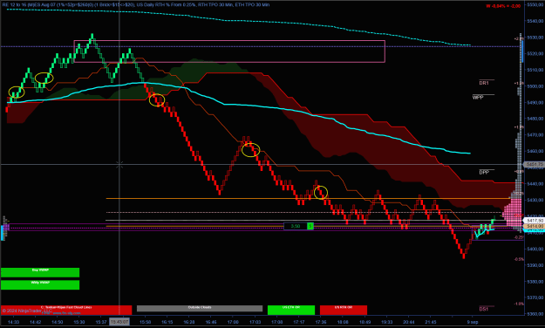The image size is (545, 328).
Task: Click the 5400,00 price axis label
Action: [535, 249]
